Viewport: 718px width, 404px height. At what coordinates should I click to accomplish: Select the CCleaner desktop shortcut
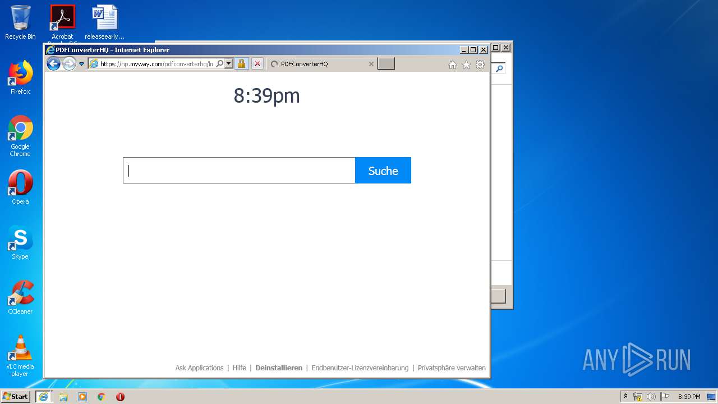pos(20,297)
